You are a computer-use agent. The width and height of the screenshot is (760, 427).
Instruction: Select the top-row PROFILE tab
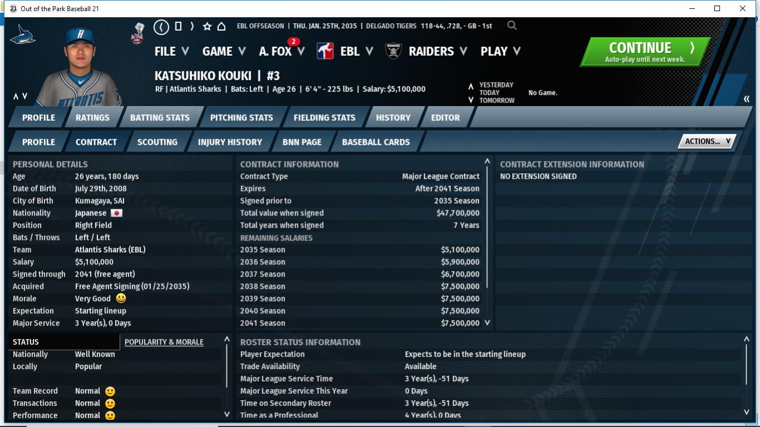(x=38, y=117)
